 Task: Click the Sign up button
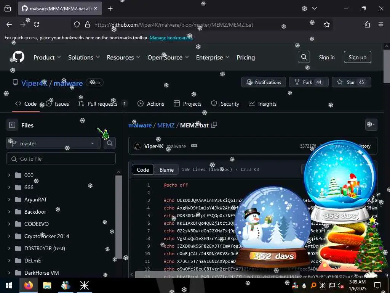(x=357, y=57)
